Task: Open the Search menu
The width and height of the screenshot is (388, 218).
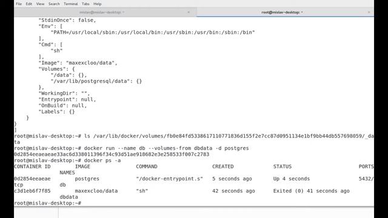Action: click(54, 4)
